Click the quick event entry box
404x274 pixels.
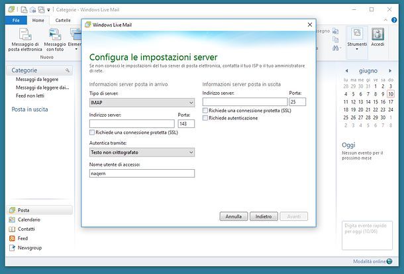pyautogui.click(x=367, y=236)
